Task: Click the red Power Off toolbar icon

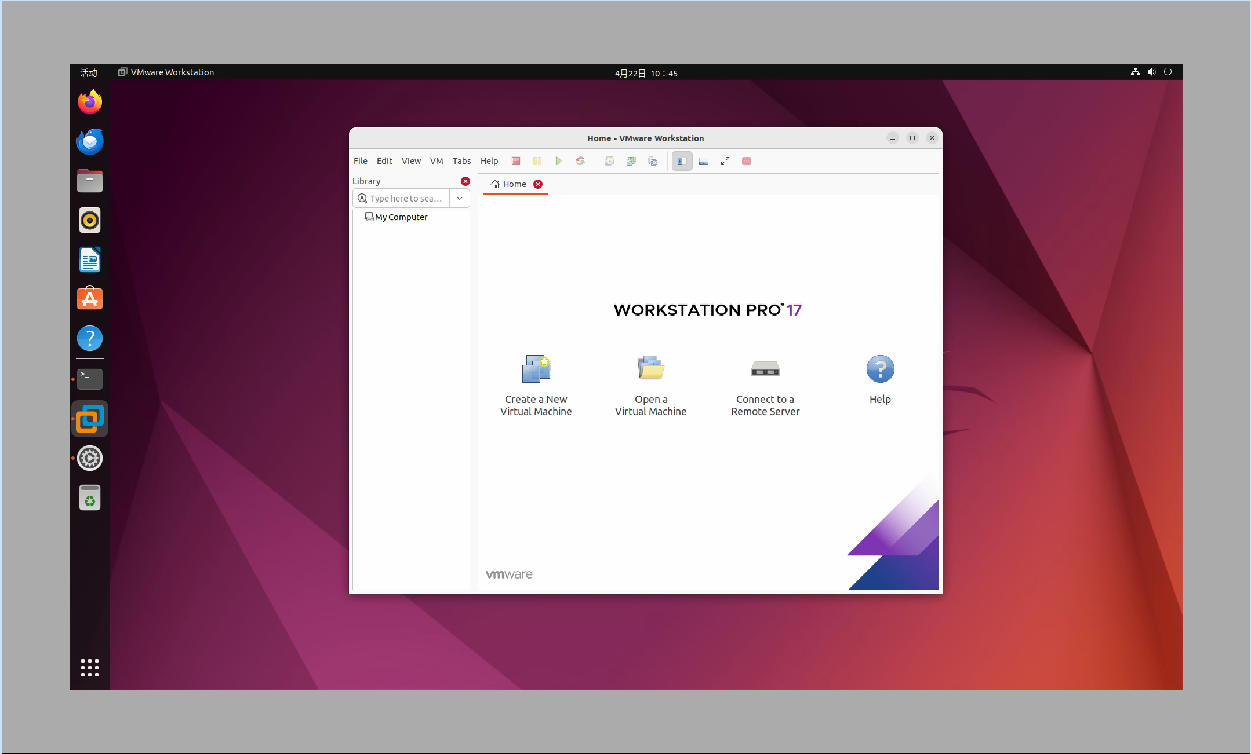Action: tap(516, 161)
